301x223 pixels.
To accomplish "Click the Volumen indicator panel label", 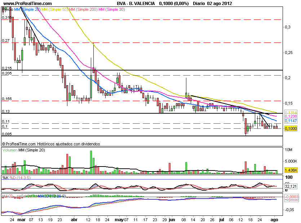I will (x=10, y=150).
